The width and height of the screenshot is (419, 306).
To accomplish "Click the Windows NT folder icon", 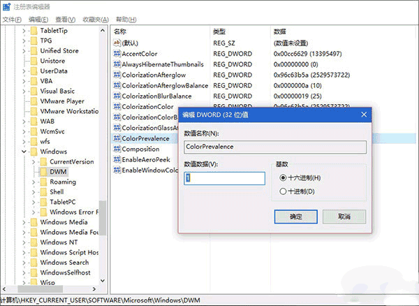I will coord(34,242).
